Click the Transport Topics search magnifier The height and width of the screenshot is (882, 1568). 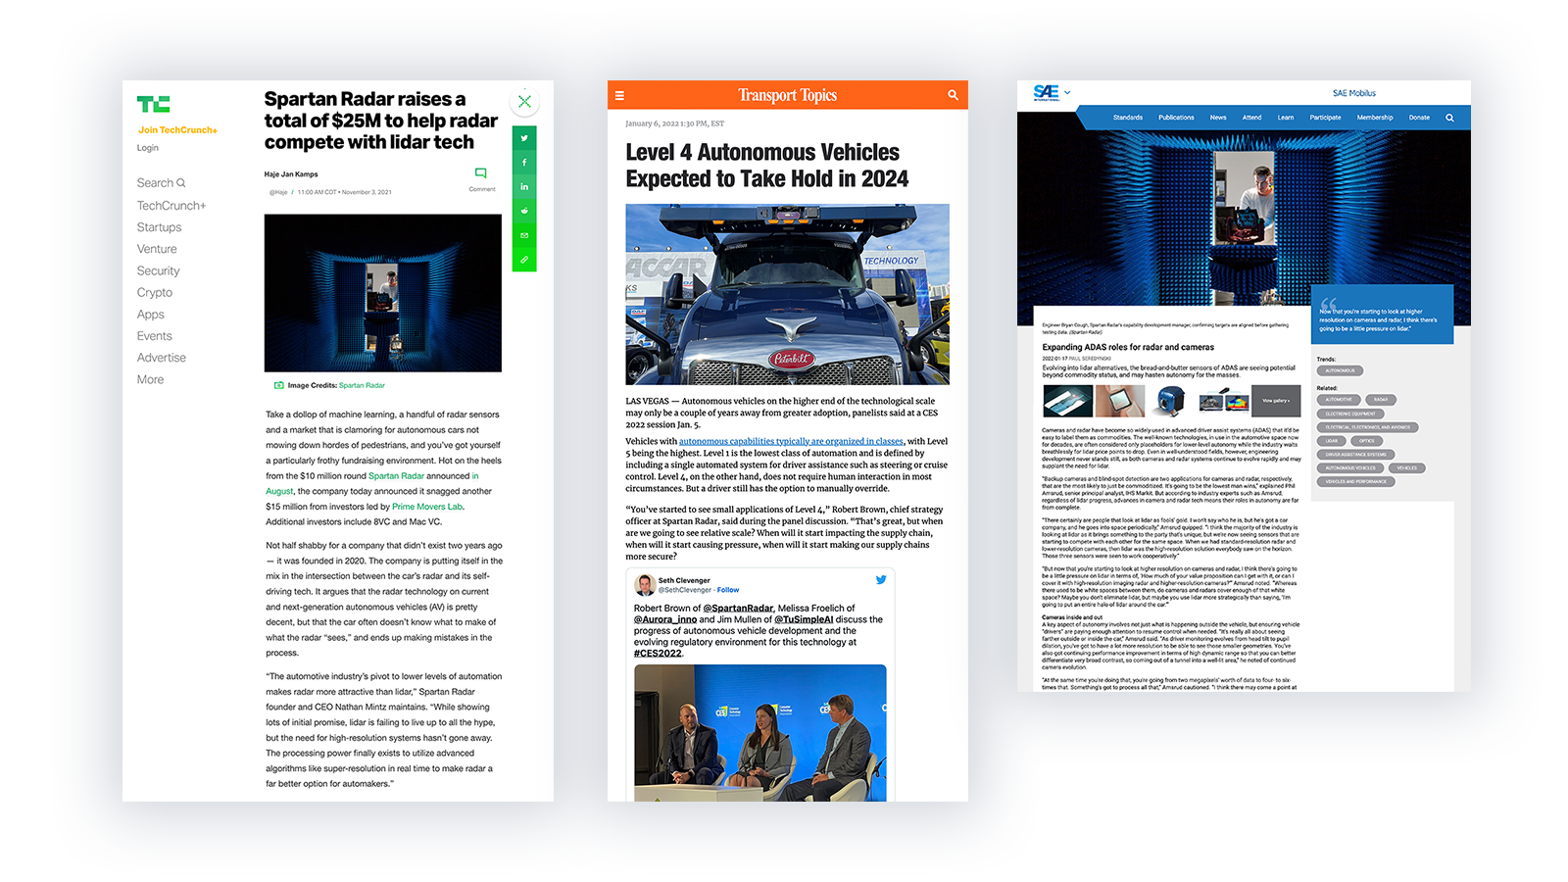[953, 95]
